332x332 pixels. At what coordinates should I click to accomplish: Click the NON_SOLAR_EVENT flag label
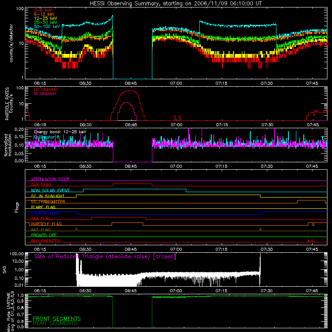coord(50,190)
